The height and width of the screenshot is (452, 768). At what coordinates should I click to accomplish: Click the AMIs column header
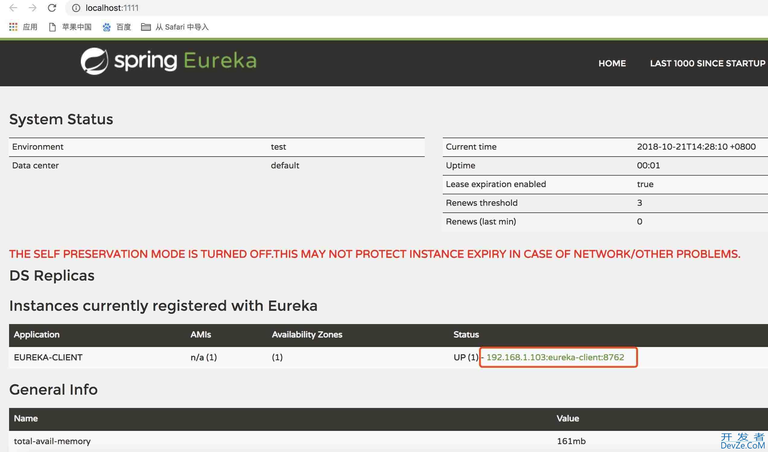click(x=201, y=335)
